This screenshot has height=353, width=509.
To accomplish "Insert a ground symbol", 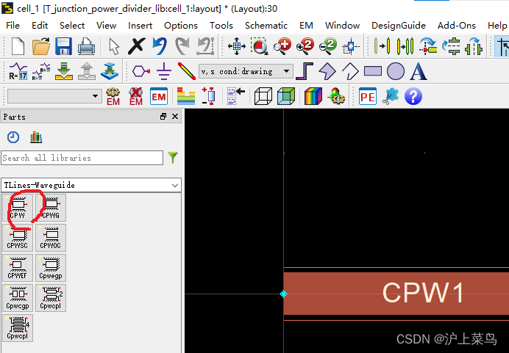I will tap(164, 71).
